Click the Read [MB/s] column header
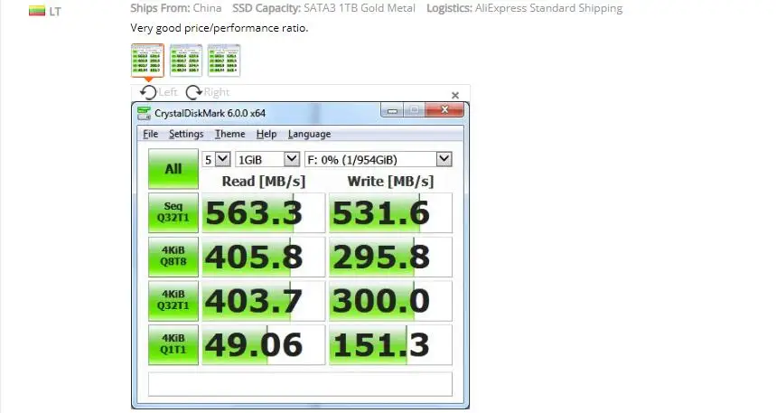 click(264, 182)
